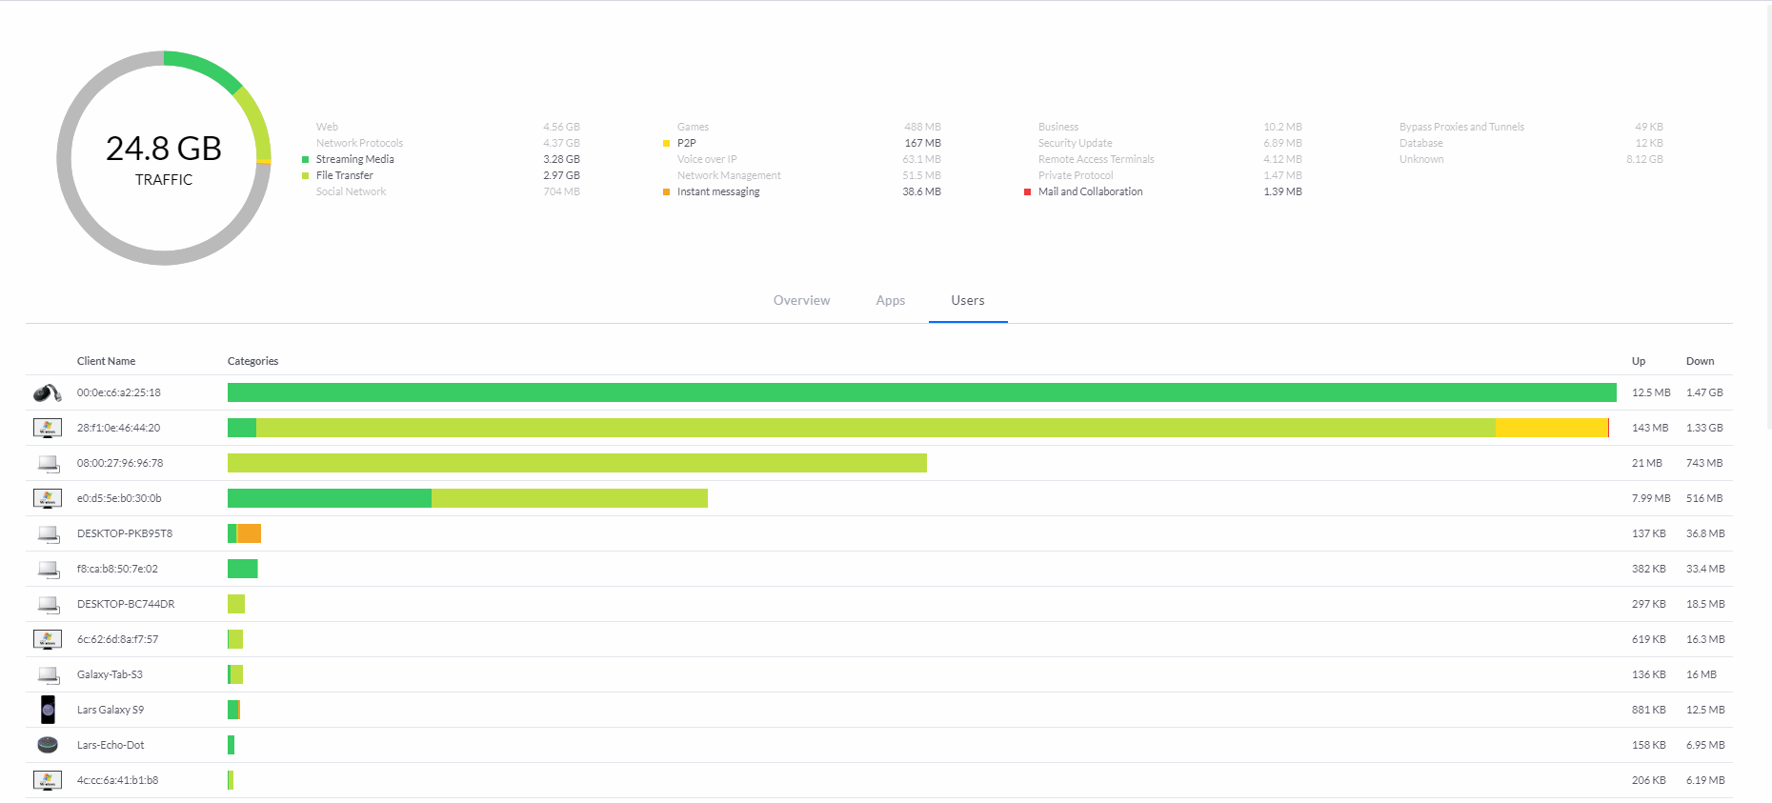This screenshot has height=803, width=1772.
Task: Select the Echo Dot icon for Lars-Echo-Dot
Action: [48, 745]
